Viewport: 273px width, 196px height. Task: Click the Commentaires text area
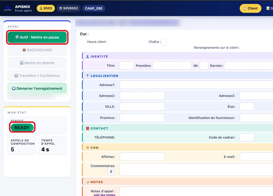coord(196,169)
